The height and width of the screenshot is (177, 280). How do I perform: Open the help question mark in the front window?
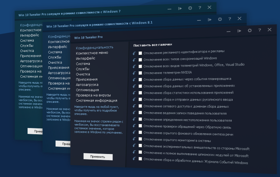[260, 30]
